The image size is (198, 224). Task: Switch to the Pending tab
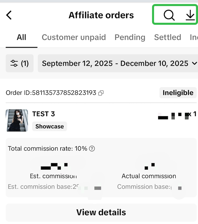(x=130, y=37)
